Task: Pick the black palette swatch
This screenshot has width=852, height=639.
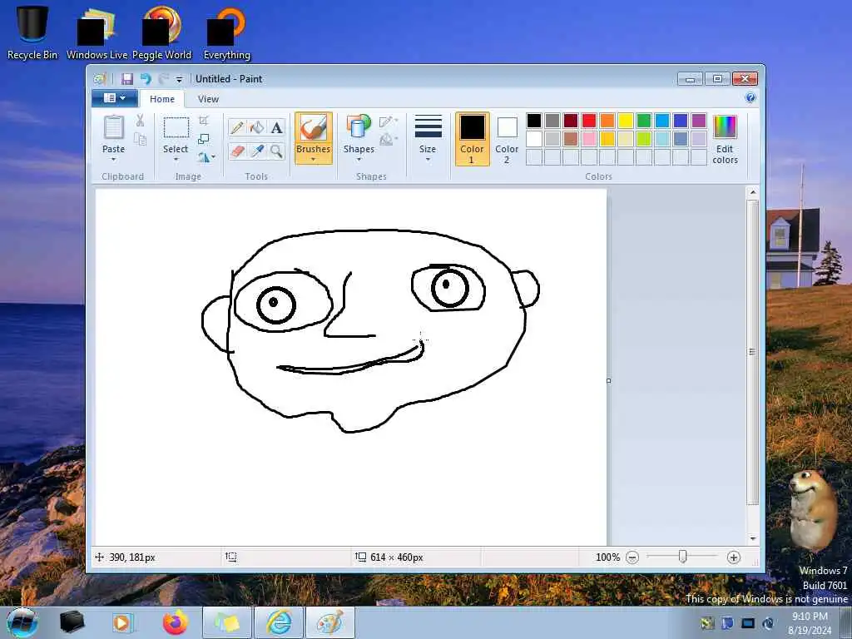Action: [534, 121]
